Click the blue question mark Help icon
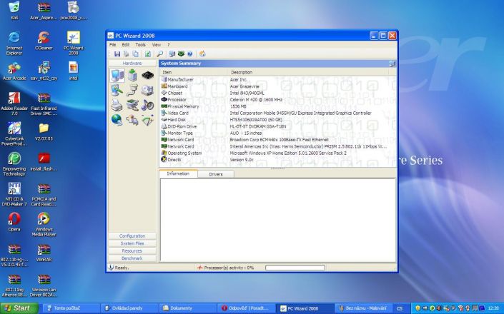This screenshot has height=314, width=504. [190, 54]
